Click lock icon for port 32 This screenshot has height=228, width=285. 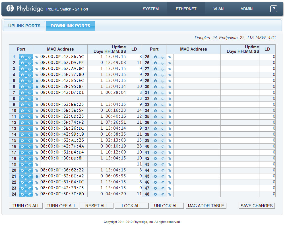pos(170,99)
